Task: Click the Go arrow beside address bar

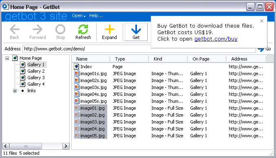Action: click(x=264, y=49)
